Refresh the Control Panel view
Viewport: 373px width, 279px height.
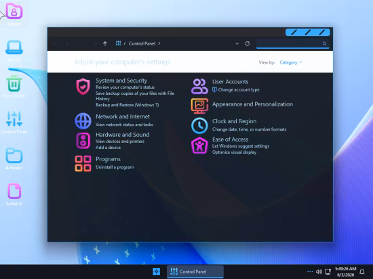coord(247,43)
